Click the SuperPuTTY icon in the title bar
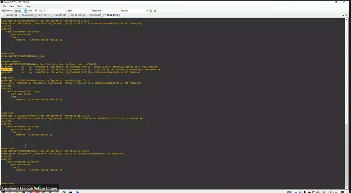Viewport: 351px width, 193px height. [2, 2]
